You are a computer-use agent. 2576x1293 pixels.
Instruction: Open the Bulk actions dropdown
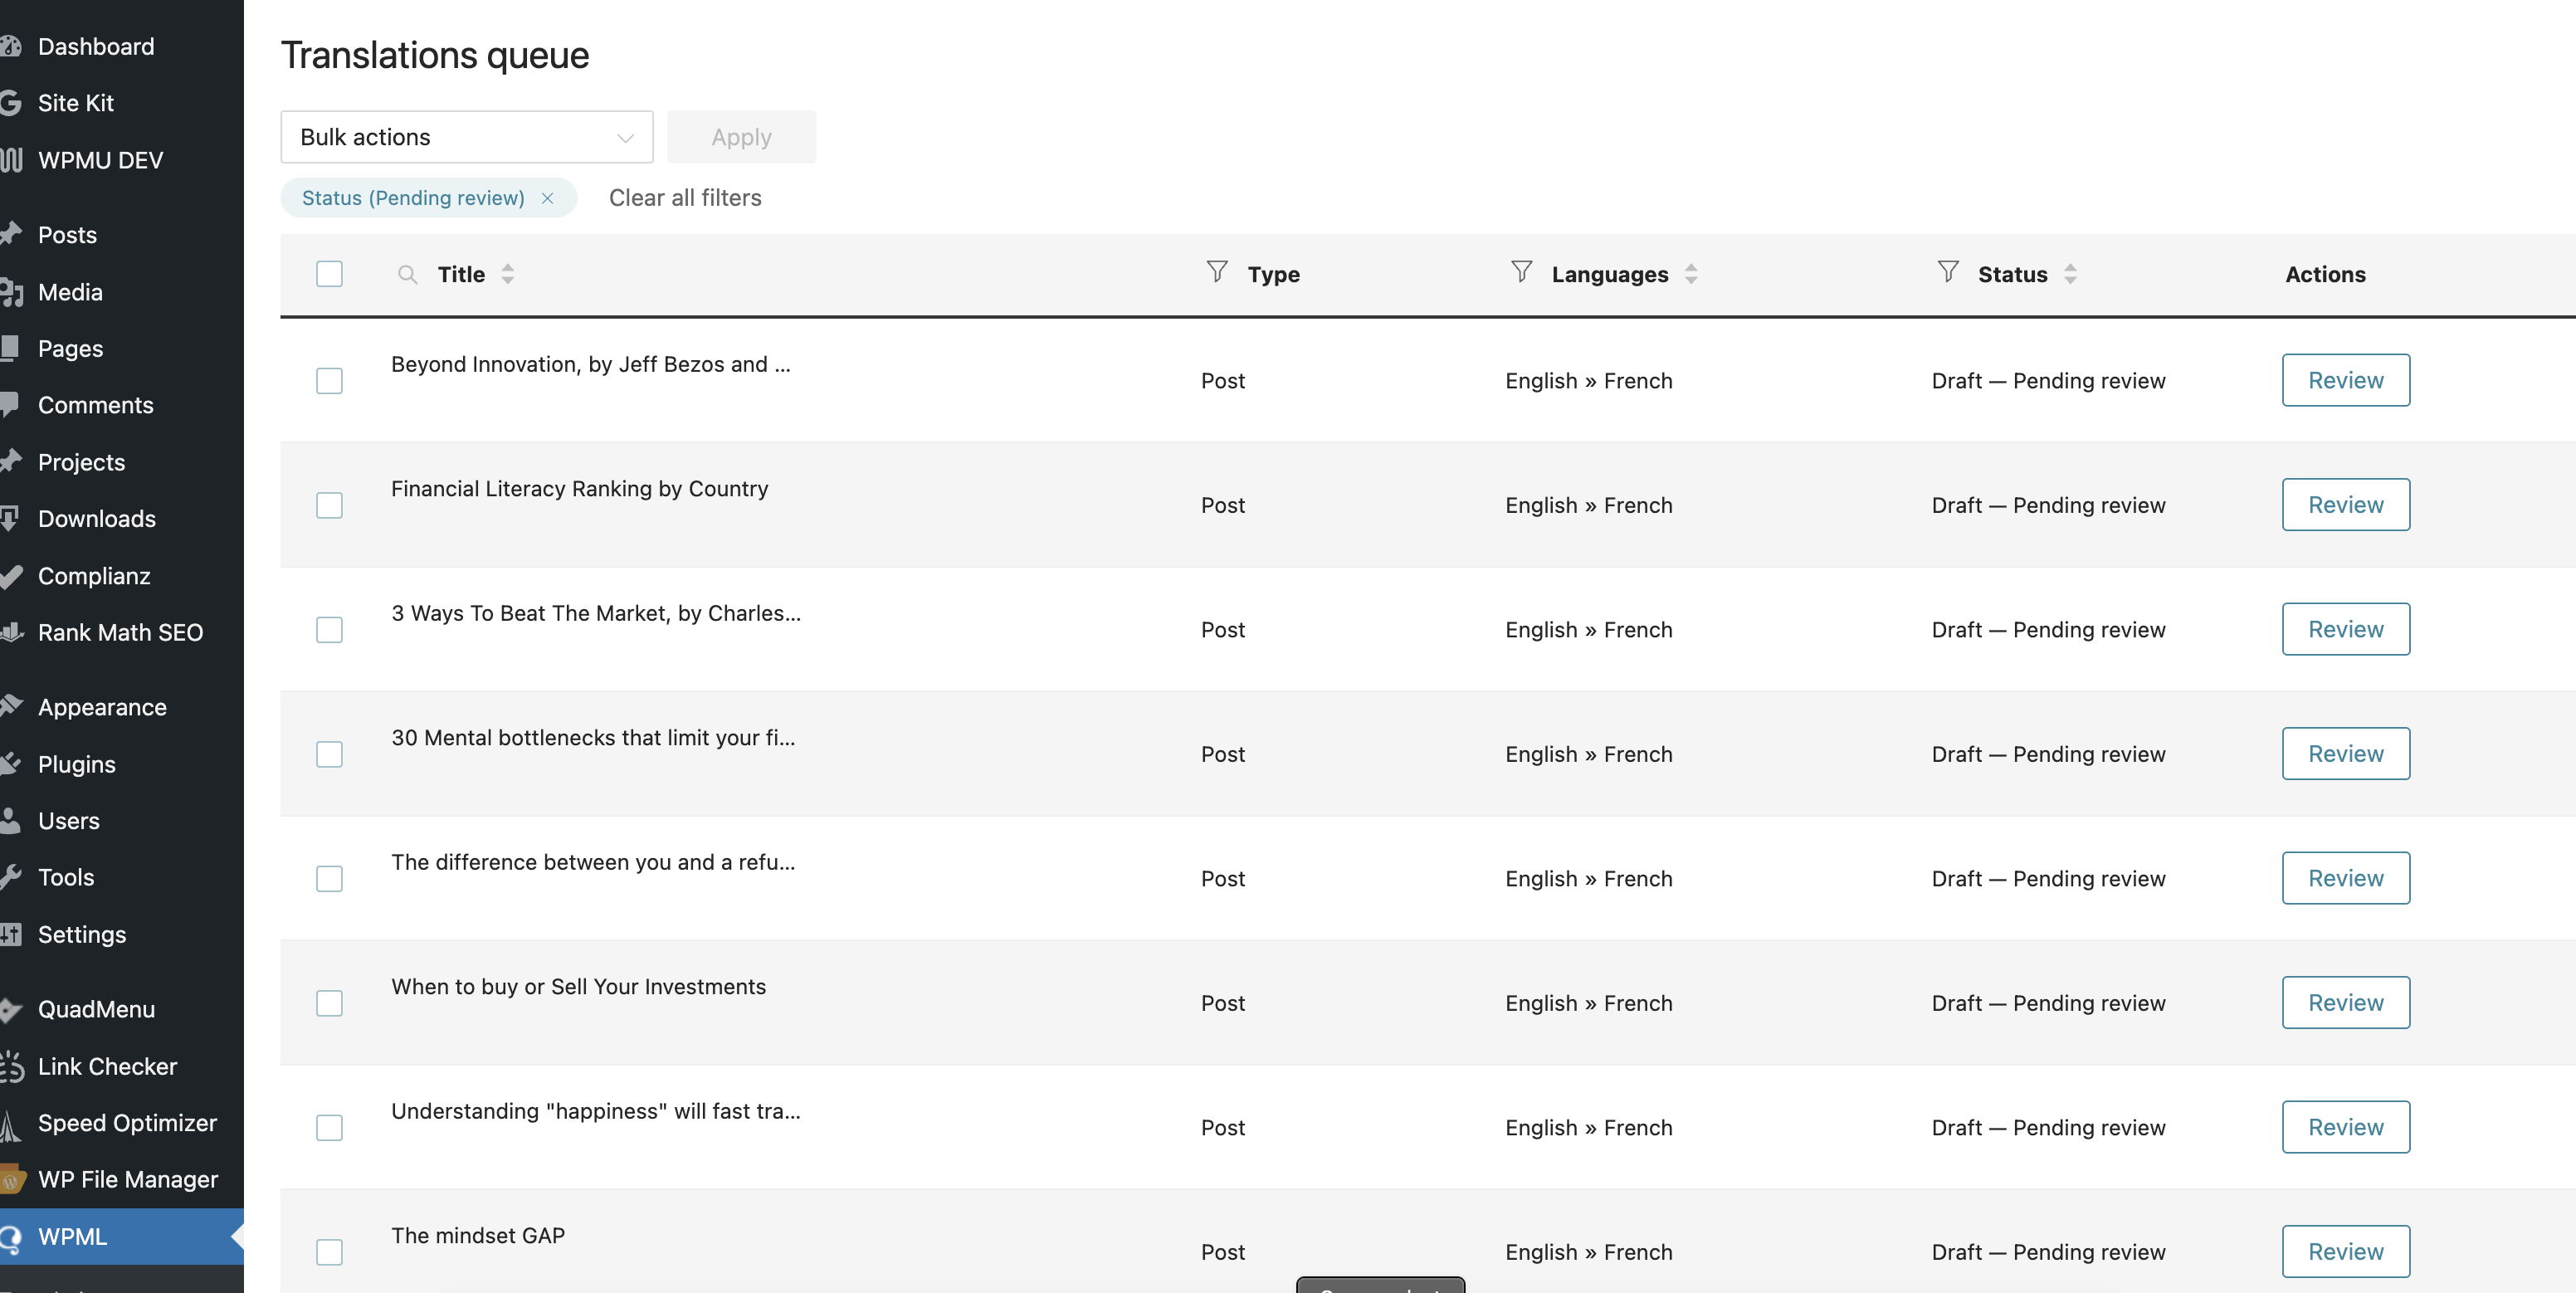[x=466, y=137]
